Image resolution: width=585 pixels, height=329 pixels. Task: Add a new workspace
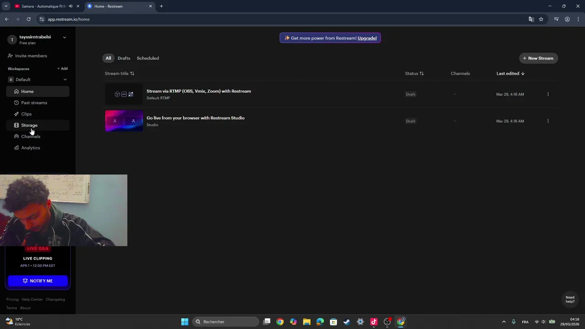pyautogui.click(x=62, y=69)
